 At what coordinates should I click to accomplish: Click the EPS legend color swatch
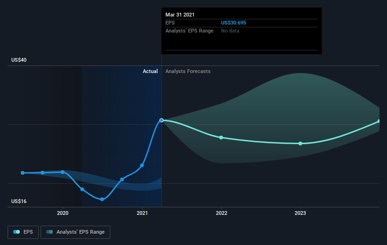point(16,232)
